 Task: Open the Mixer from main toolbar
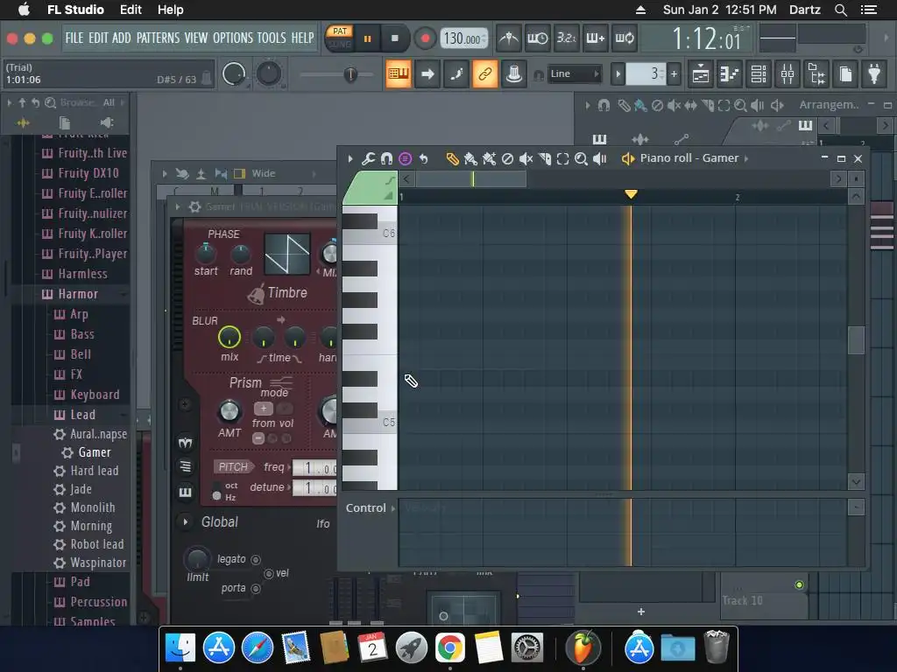(788, 73)
